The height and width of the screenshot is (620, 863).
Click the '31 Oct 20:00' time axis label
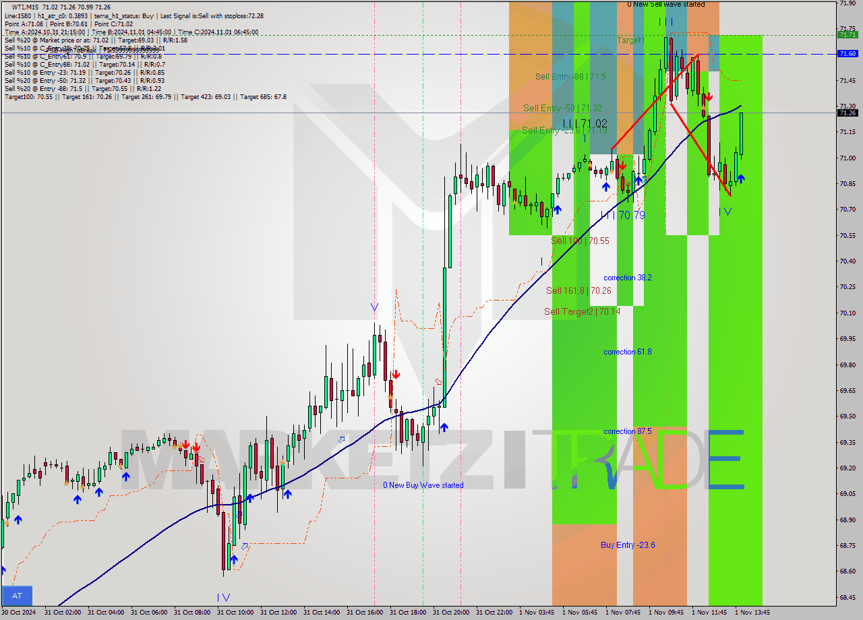(x=450, y=613)
